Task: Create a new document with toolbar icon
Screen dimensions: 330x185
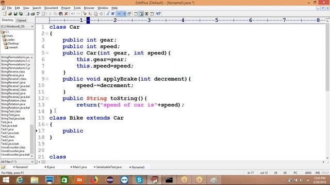Action: 5,14
